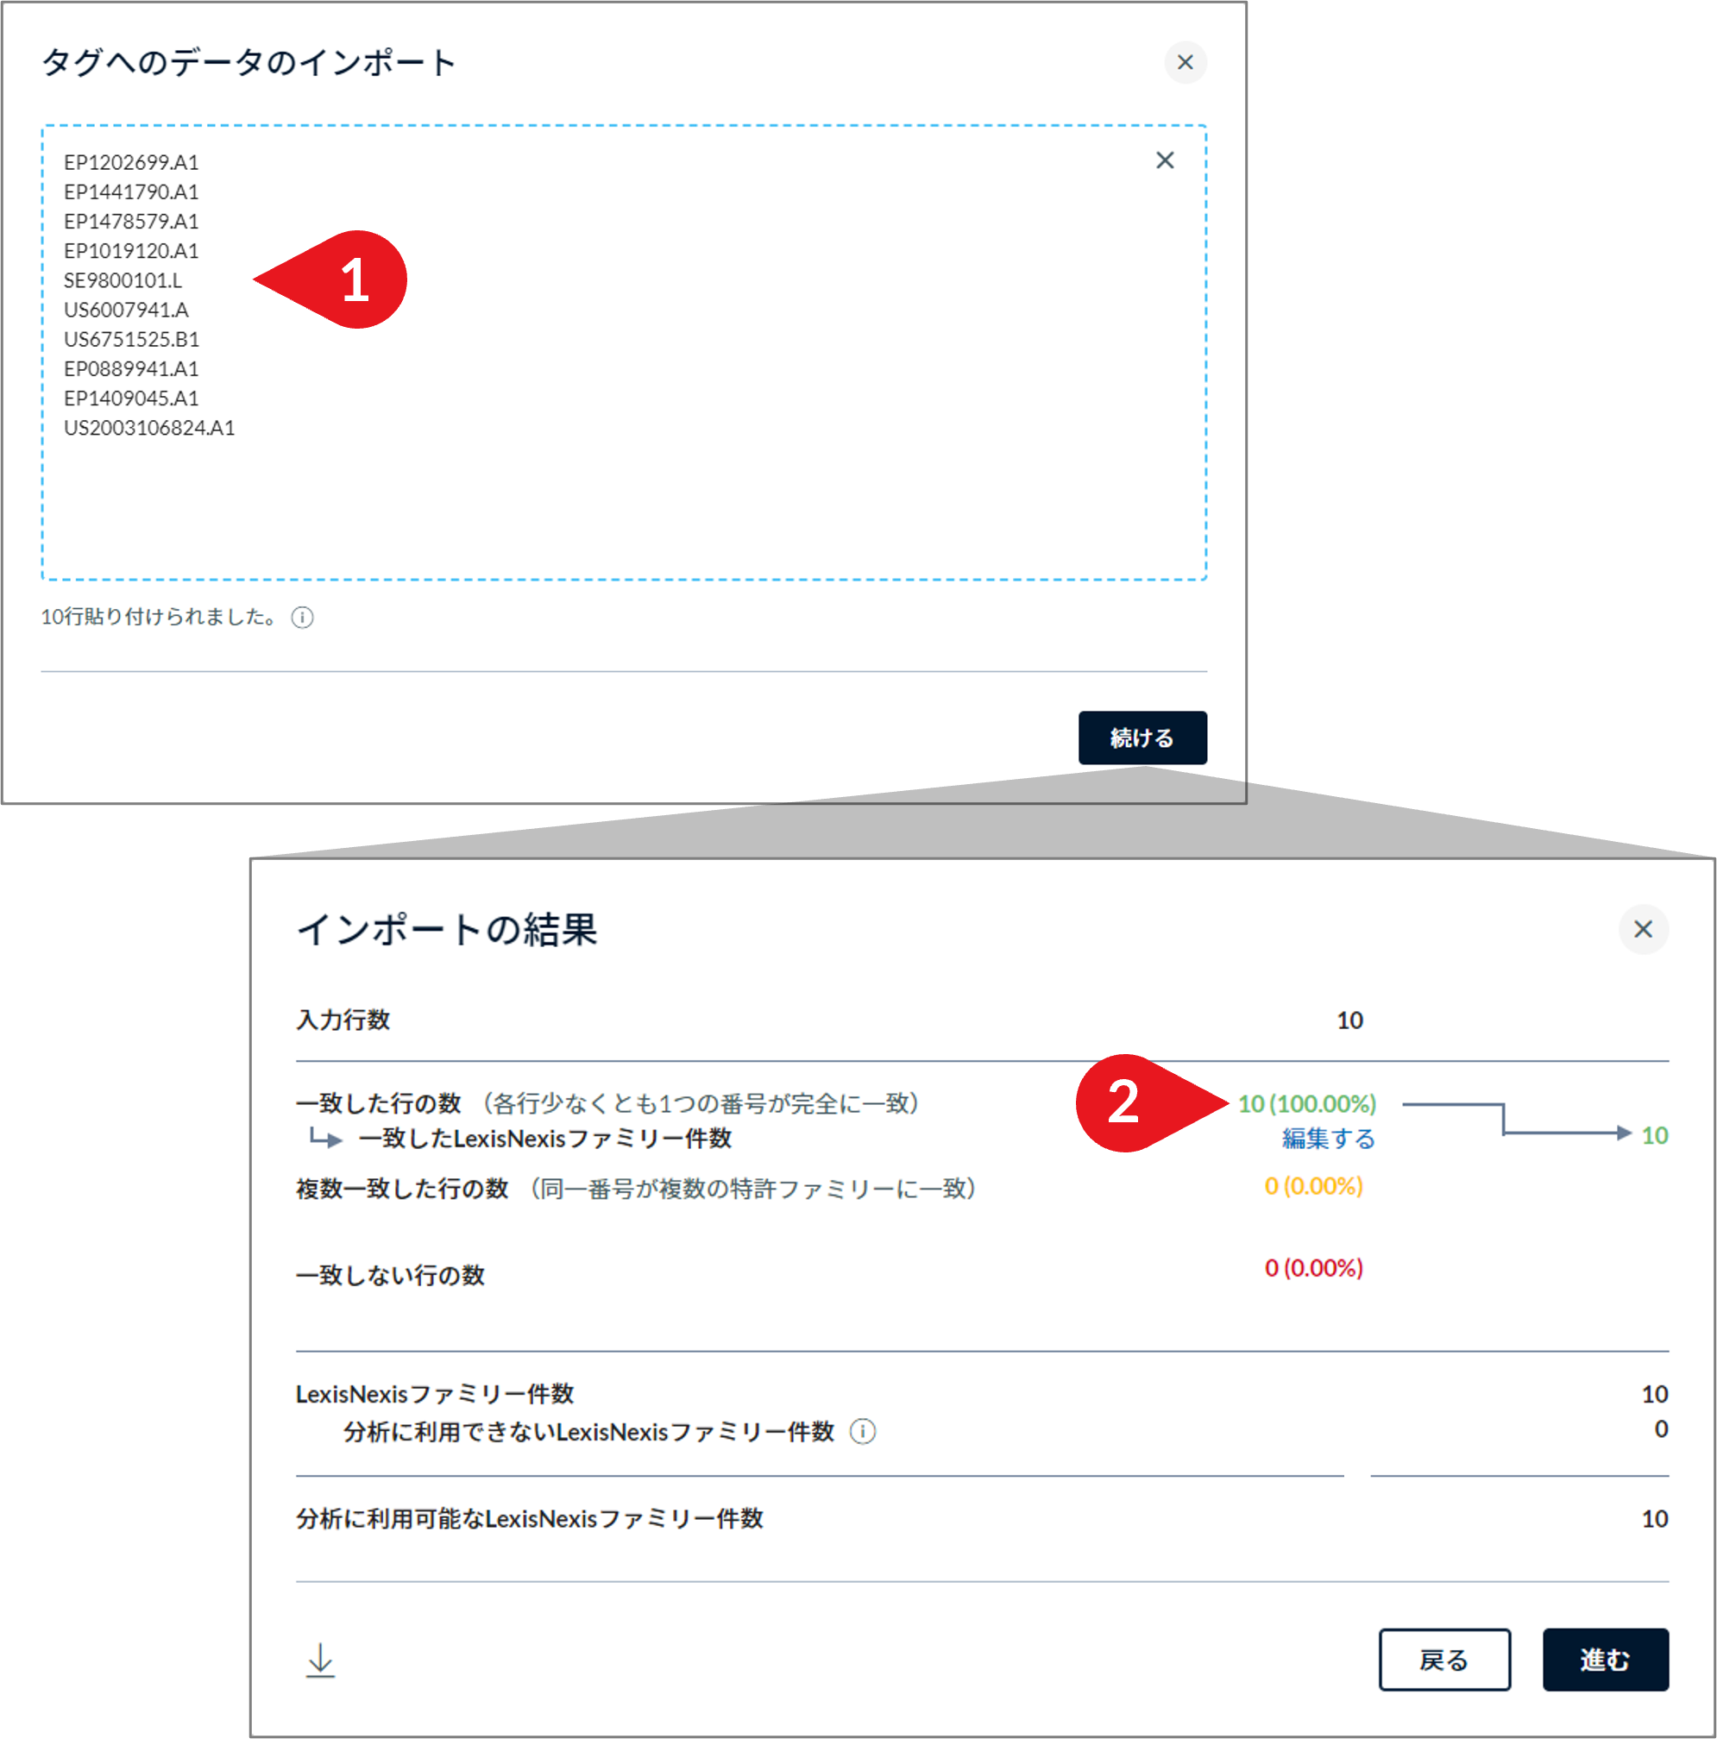Click the info icon beside 分析に利用できないLexisNexisファミリー件数
1717x1739 pixels.
click(x=863, y=1431)
